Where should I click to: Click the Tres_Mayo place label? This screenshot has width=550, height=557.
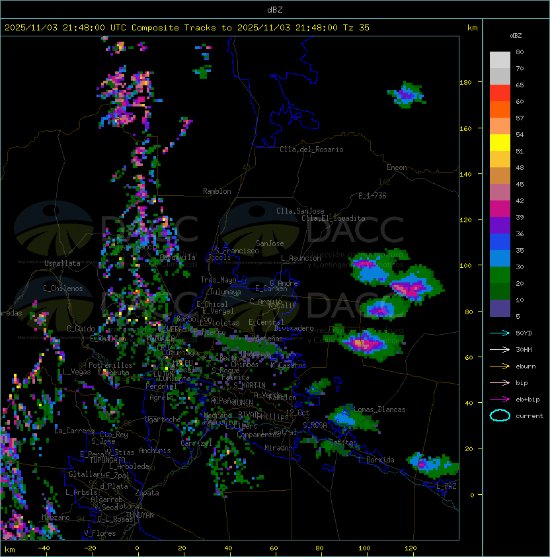click(218, 280)
